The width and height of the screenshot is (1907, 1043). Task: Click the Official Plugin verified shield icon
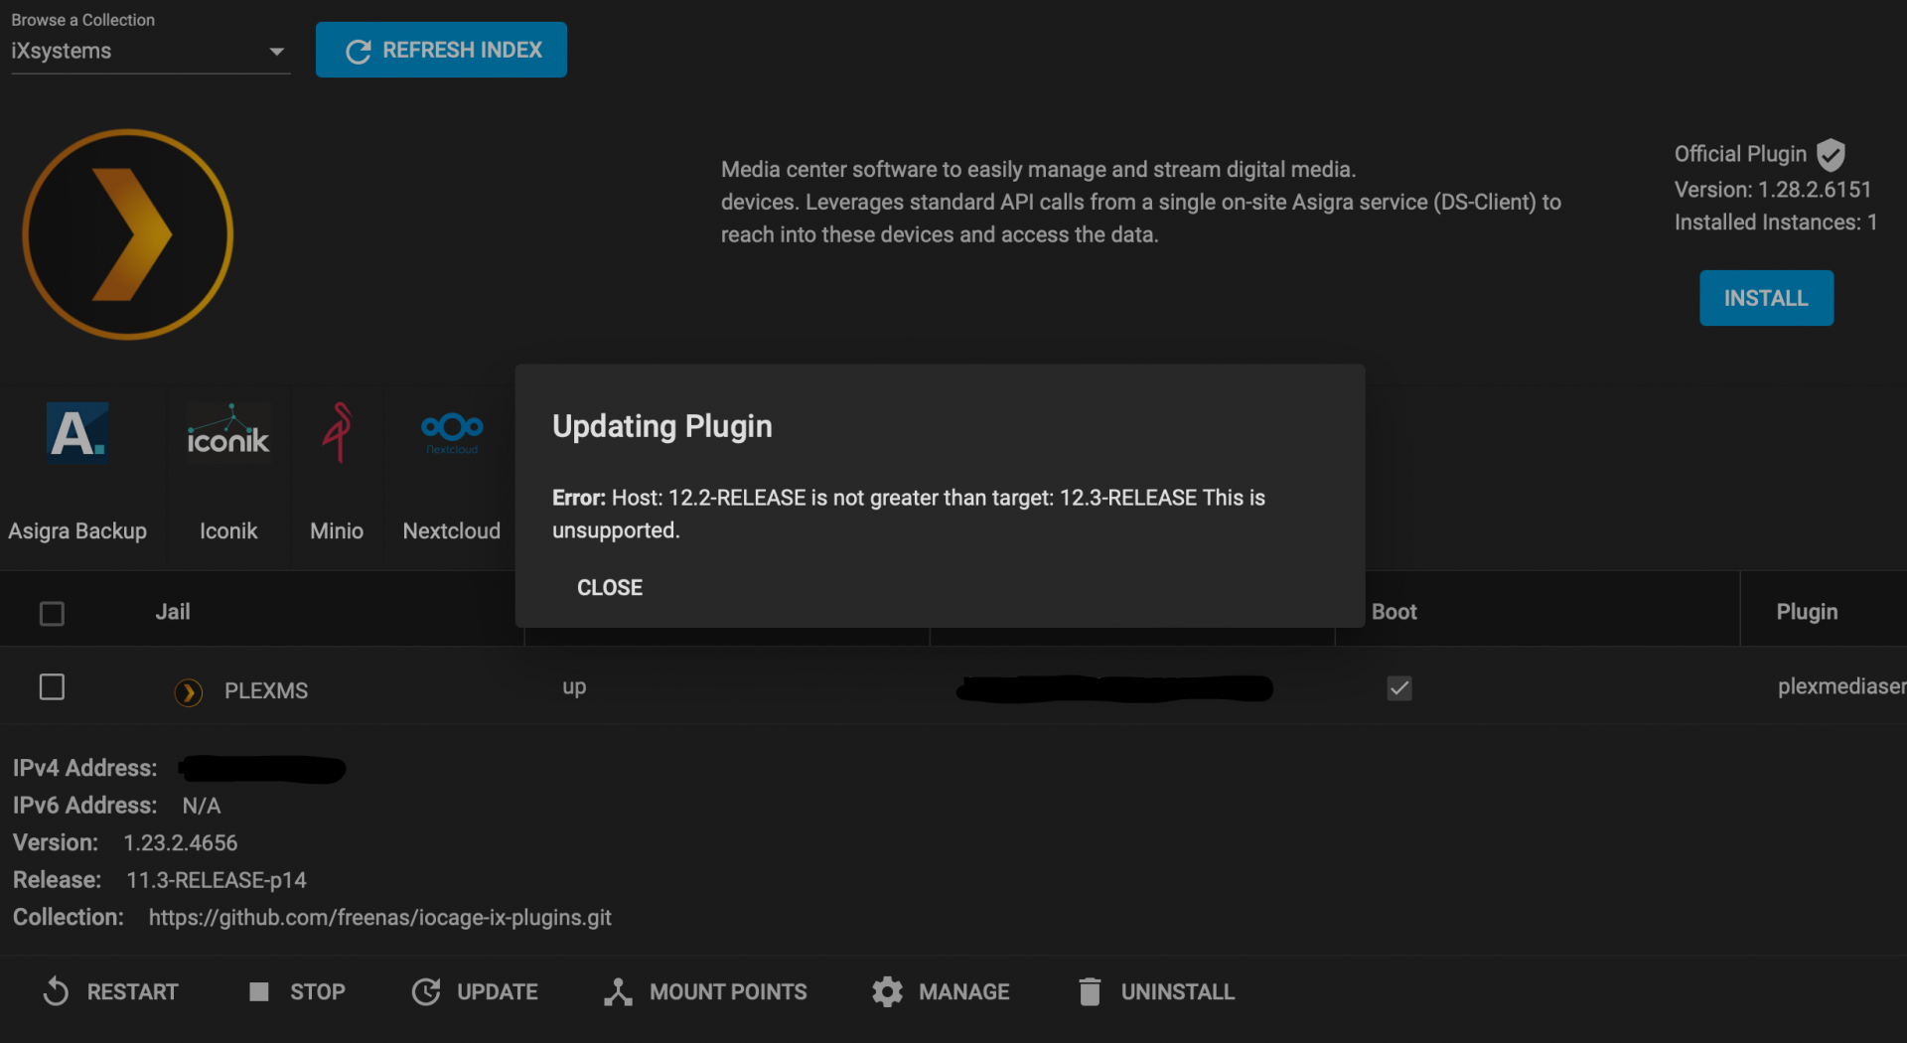1831,155
